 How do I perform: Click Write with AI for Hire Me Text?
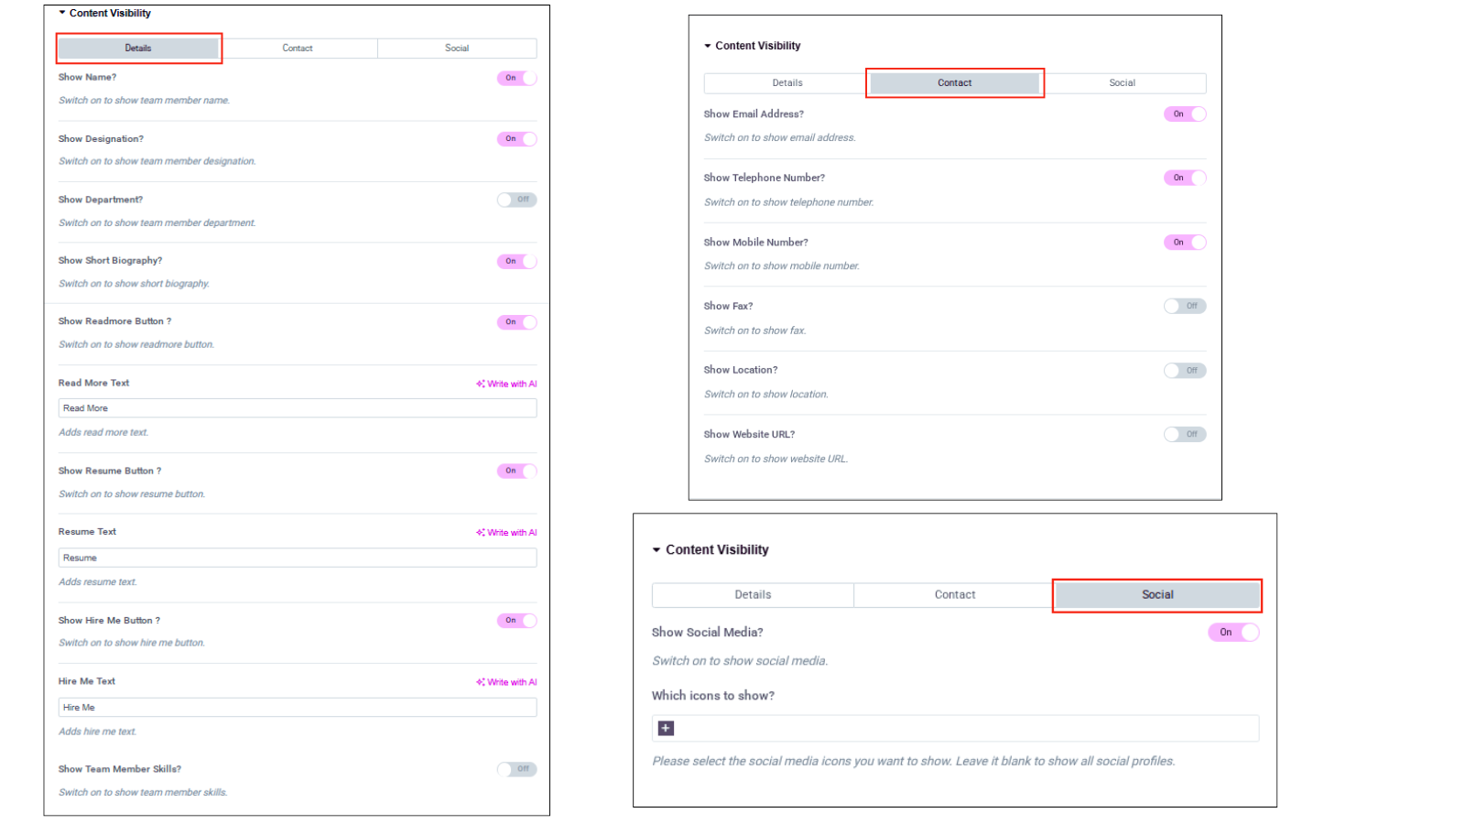(506, 682)
